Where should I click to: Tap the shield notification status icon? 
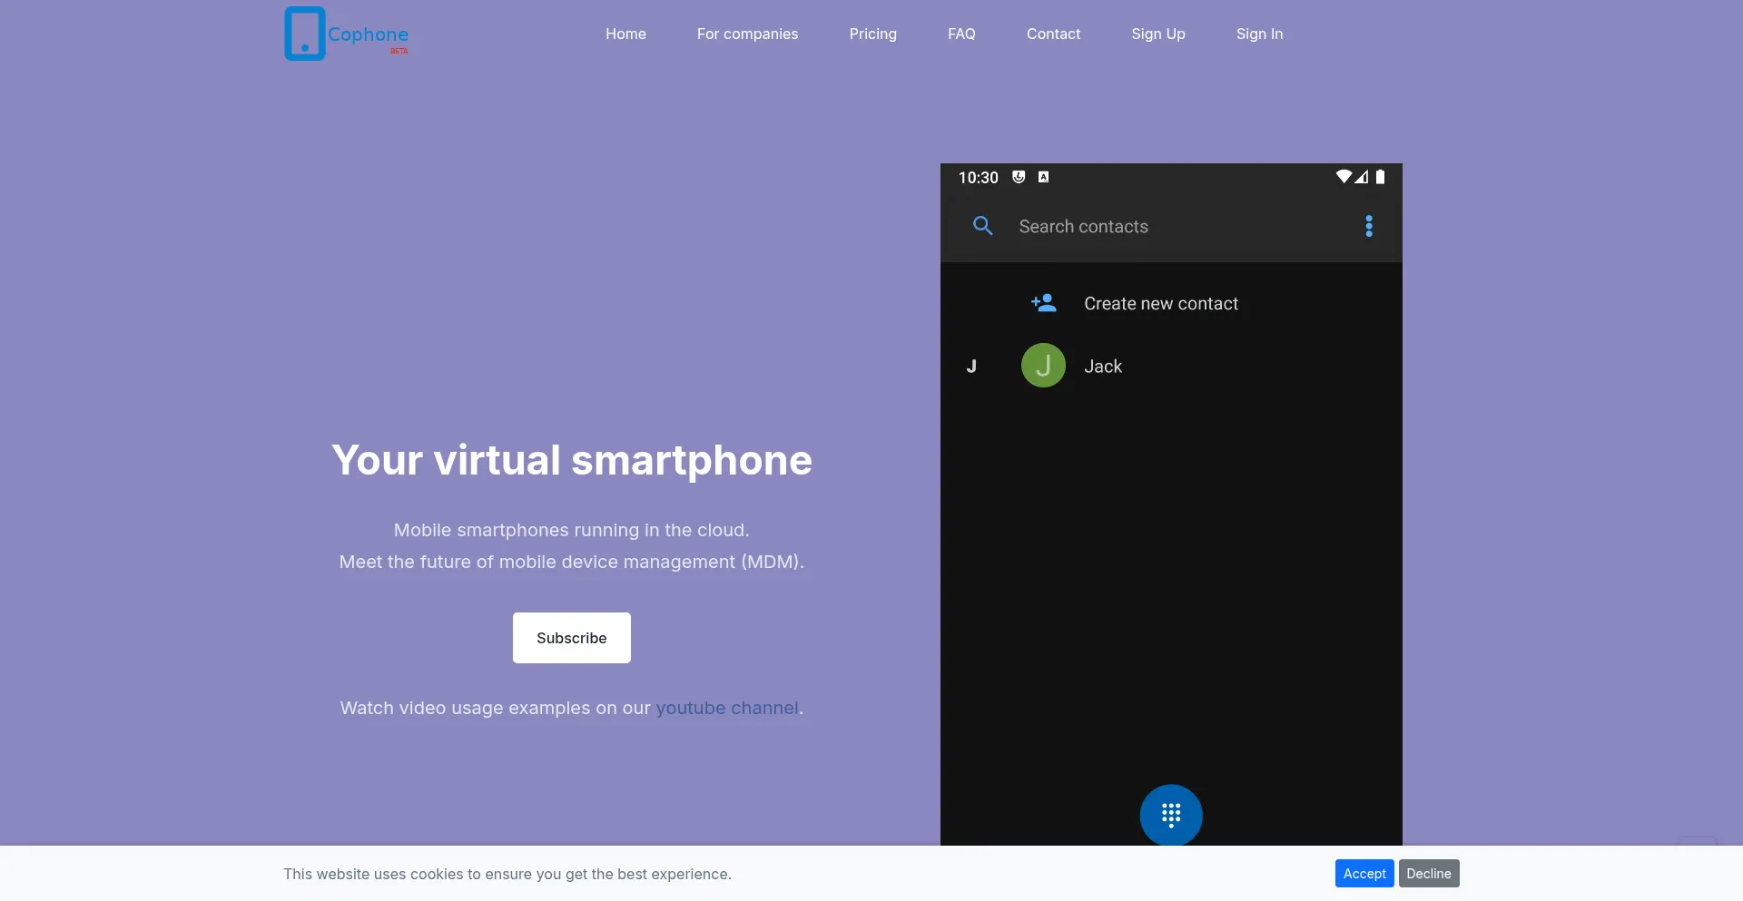[1019, 177]
